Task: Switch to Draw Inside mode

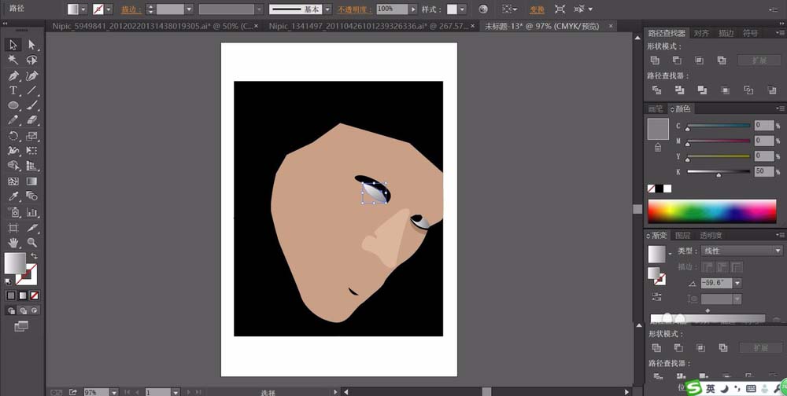Action: pyautogui.click(x=34, y=310)
